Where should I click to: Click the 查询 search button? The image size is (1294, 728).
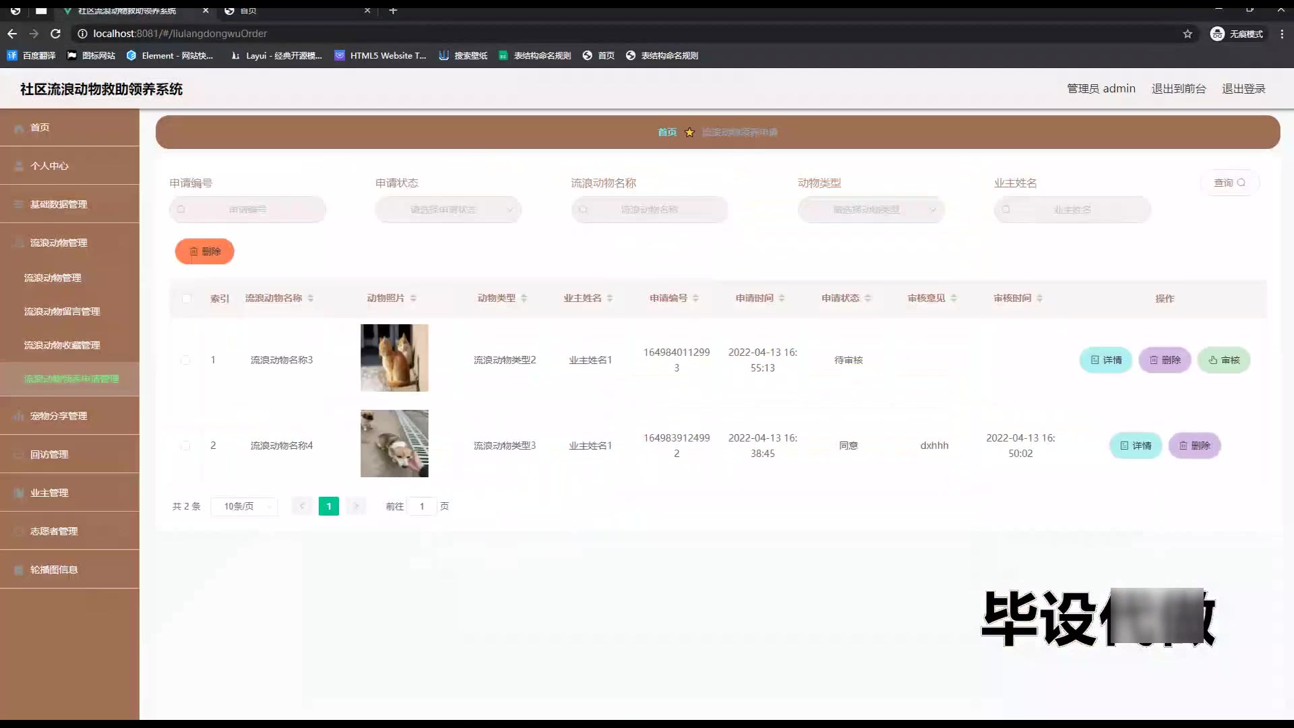tap(1229, 183)
